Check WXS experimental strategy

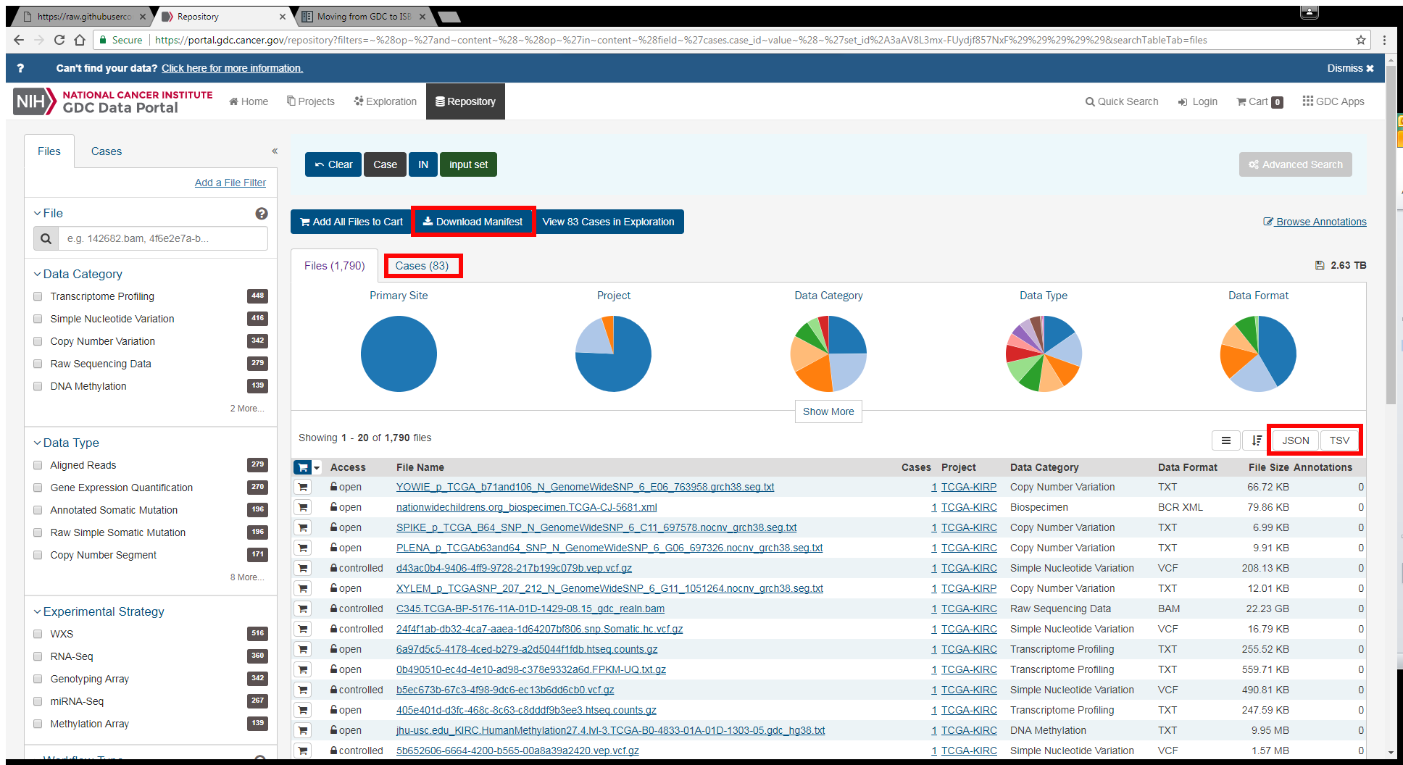point(38,634)
